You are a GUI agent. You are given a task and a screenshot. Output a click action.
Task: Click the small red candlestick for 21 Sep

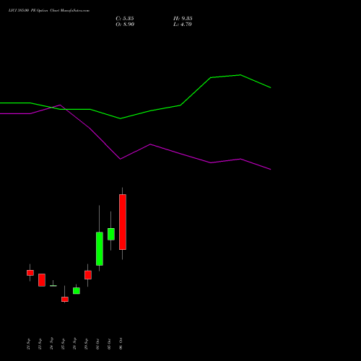(x=30, y=273)
